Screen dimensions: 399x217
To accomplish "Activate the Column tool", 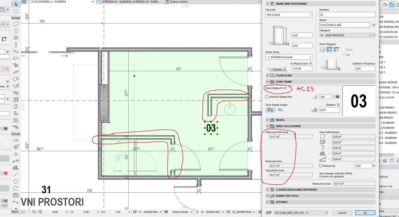I will tap(16, 45).
